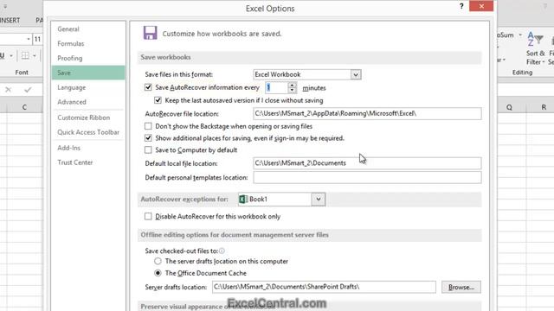Image resolution: width=554 pixels, height=311 pixels.
Task: Open the Advanced options category
Action: click(x=72, y=102)
